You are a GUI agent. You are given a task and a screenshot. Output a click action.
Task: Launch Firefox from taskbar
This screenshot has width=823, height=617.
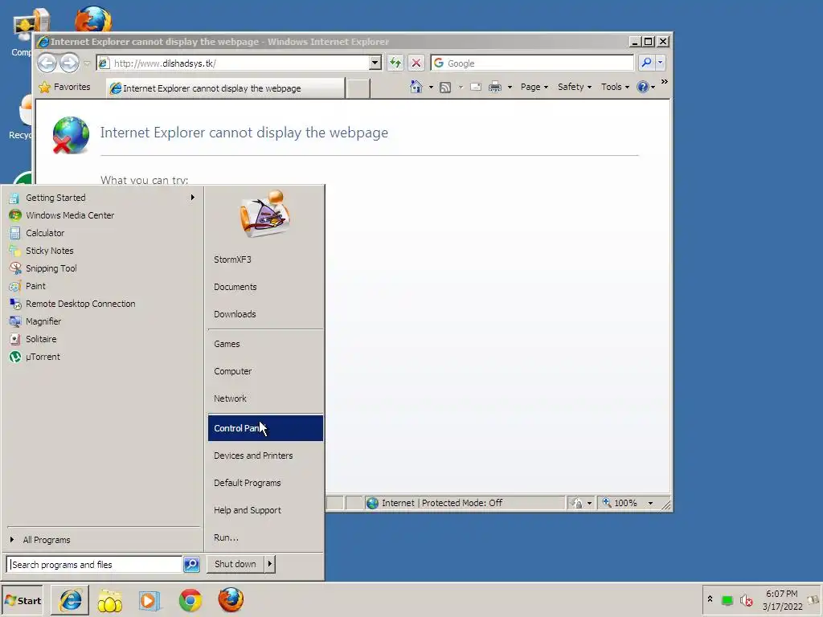(x=231, y=600)
